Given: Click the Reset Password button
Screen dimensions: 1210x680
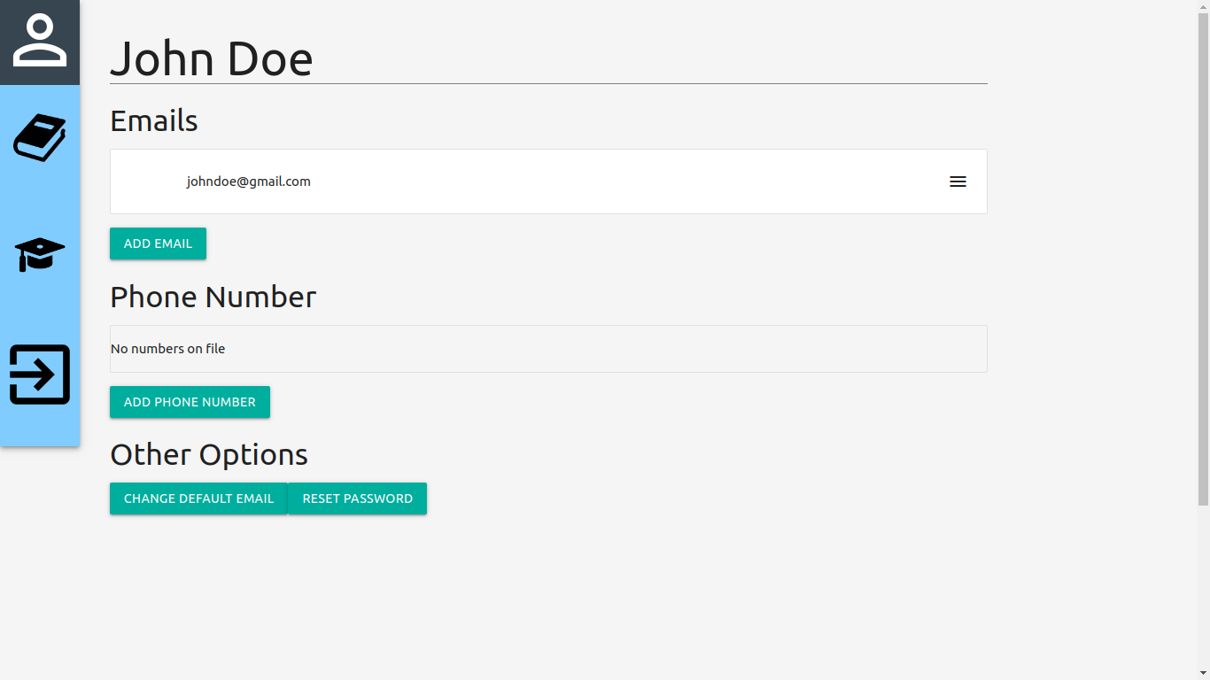Looking at the screenshot, I should click(x=358, y=498).
